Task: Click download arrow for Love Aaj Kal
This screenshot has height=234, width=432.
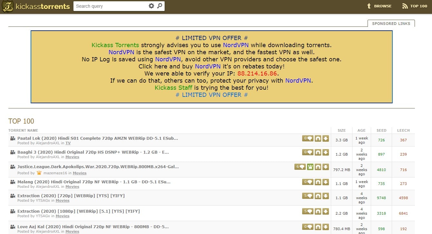Action: click(x=326, y=227)
